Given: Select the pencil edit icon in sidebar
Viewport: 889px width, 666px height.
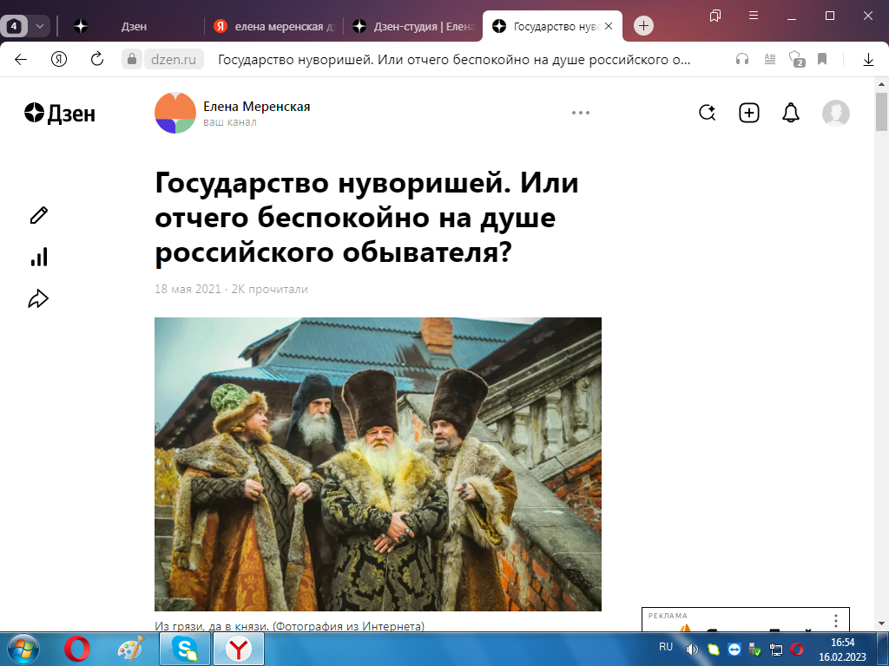Looking at the screenshot, I should point(38,215).
